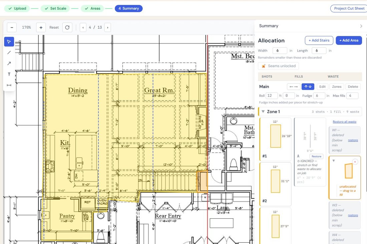The height and width of the screenshot is (244, 367).
Task: Select the unallocated waste piece card
Action: 345,178
